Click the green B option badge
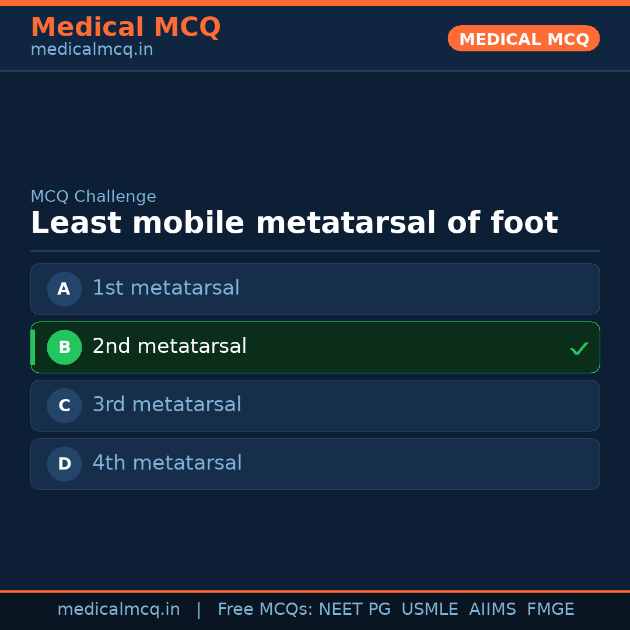Viewport: 630px width, 630px height. (x=64, y=347)
